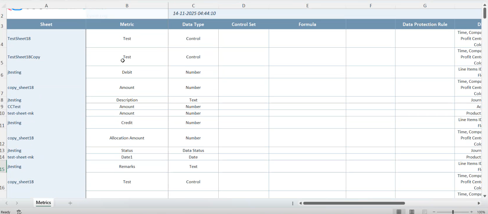This screenshot has width=488, height=214.
Task: Click the select-all corner triangle
Action: (x=4, y=6)
